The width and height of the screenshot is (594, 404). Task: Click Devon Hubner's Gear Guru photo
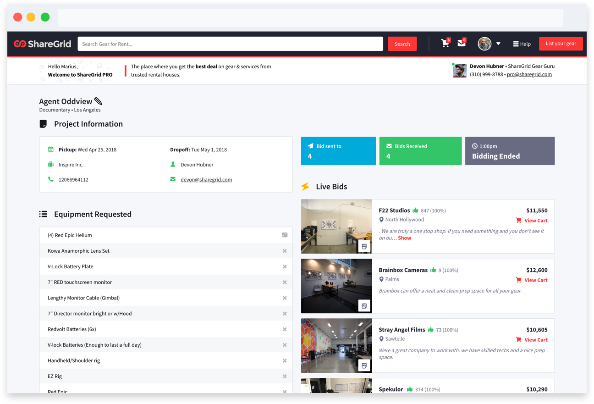coord(460,71)
